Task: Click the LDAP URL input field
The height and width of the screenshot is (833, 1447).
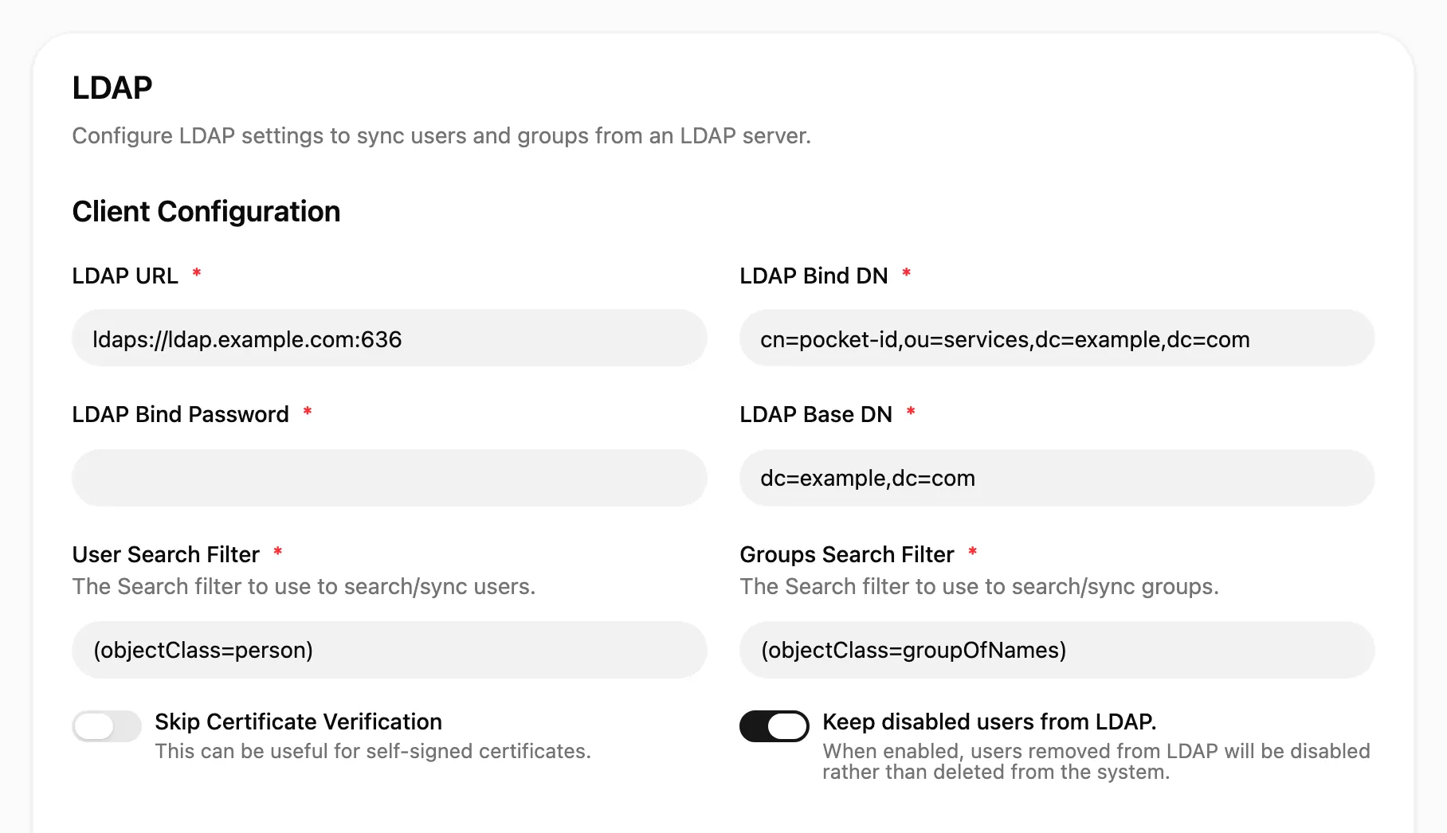Action: (390, 338)
